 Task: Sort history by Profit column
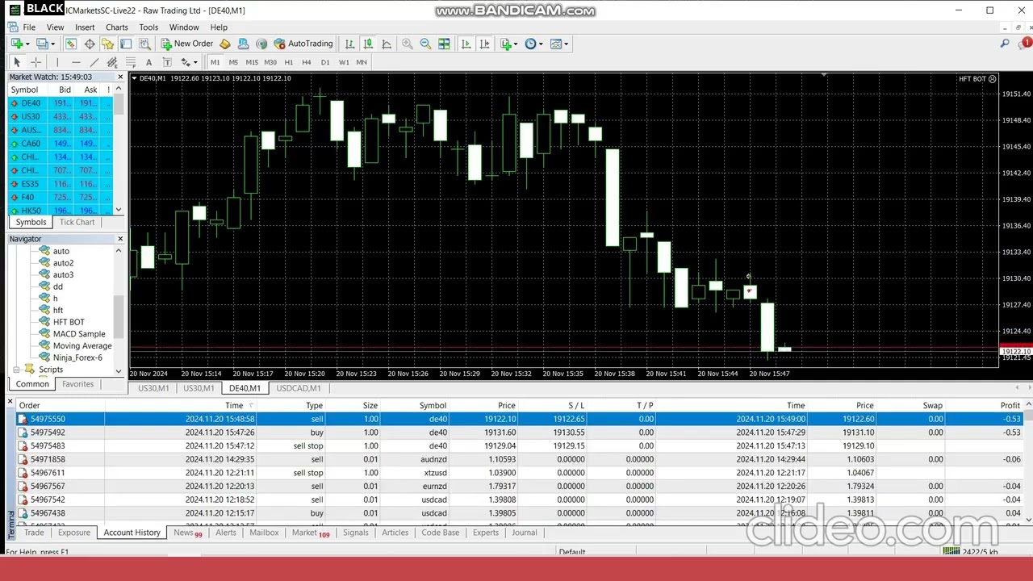tap(1010, 405)
